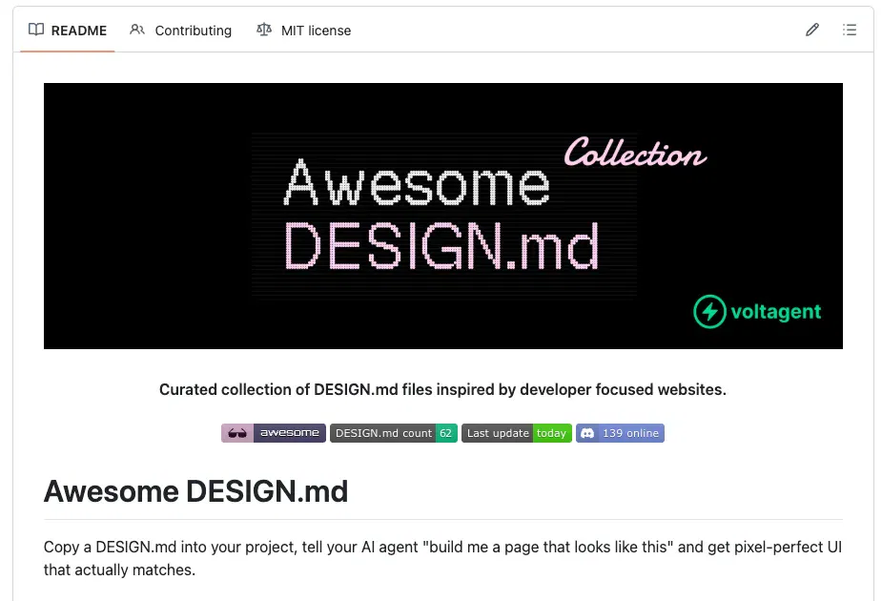
Task: Switch to the Contributing tab
Action: coord(180,31)
